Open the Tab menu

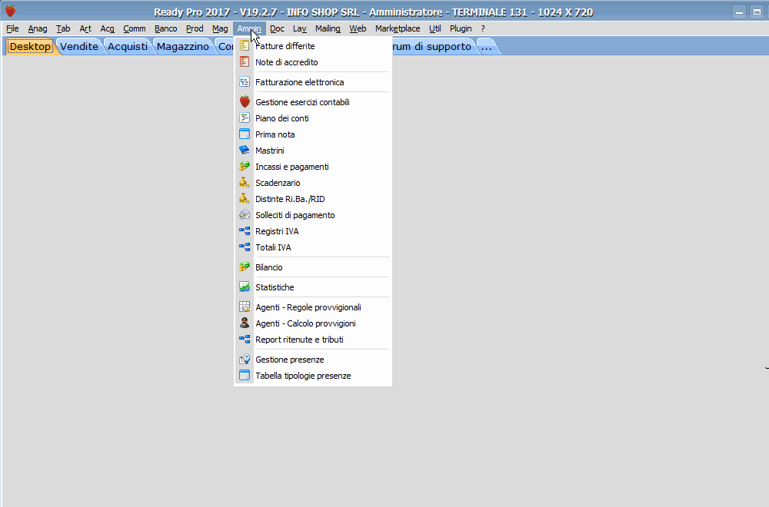click(x=63, y=28)
